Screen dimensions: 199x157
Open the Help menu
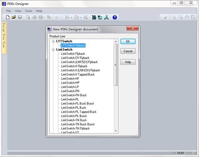(39, 11)
